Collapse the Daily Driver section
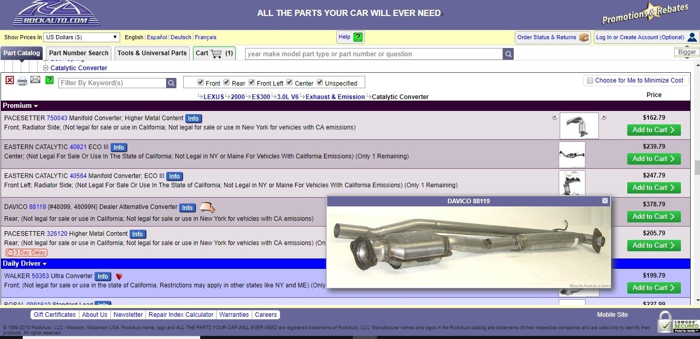 (x=25, y=264)
